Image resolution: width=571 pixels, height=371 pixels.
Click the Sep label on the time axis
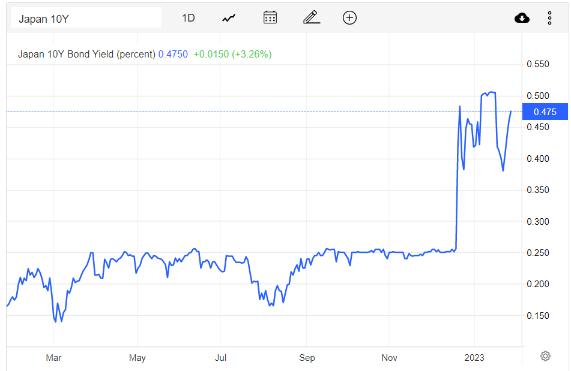(307, 358)
